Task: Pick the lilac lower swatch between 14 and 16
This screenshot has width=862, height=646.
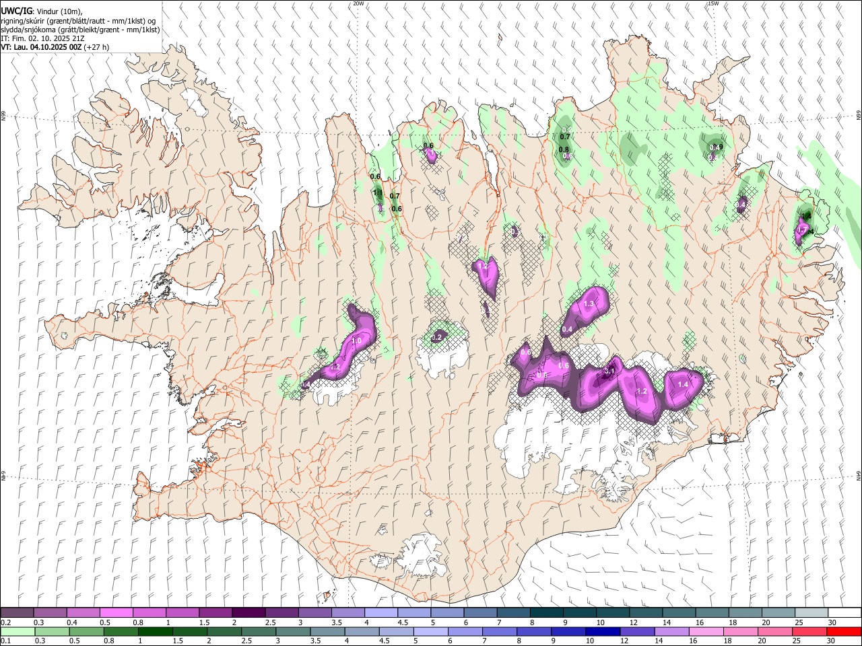Action: point(672,631)
